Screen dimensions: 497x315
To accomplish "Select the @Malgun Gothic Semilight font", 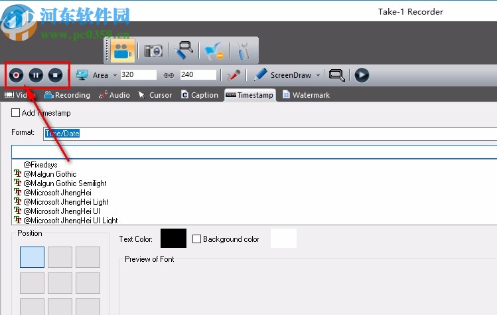I will 65,183.
